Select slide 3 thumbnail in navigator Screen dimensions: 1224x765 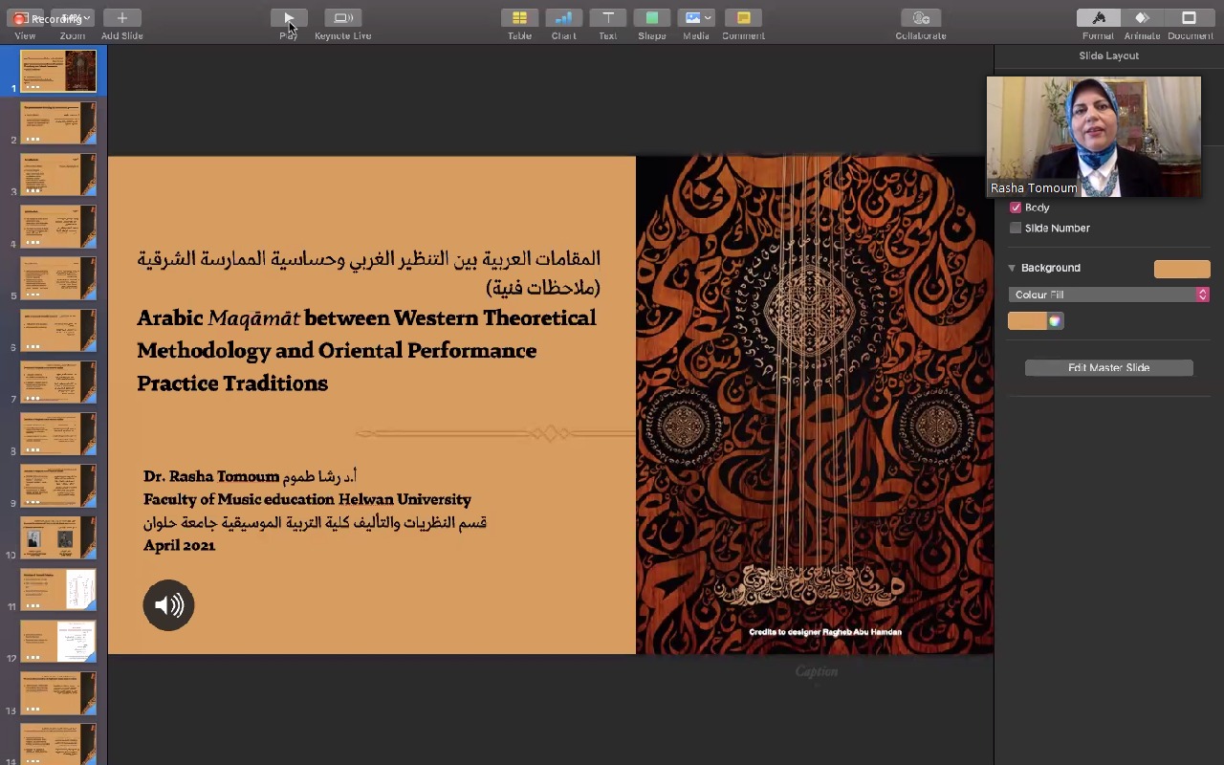pos(58,175)
